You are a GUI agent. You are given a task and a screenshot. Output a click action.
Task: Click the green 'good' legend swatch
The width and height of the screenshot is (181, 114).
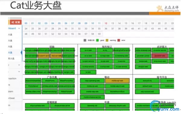(x=97, y=40)
